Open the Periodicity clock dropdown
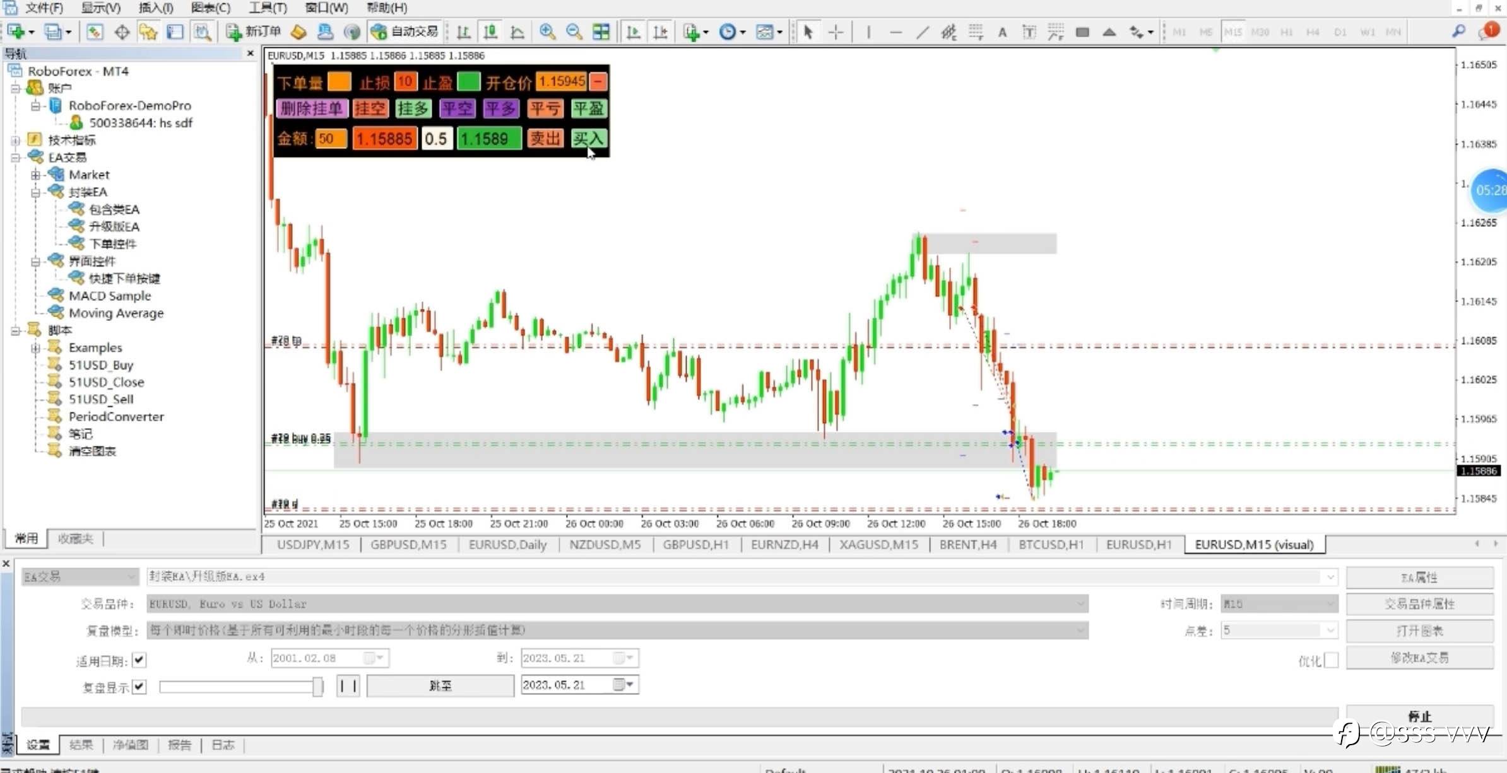The height and width of the screenshot is (773, 1507). pyautogui.click(x=732, y=32)
